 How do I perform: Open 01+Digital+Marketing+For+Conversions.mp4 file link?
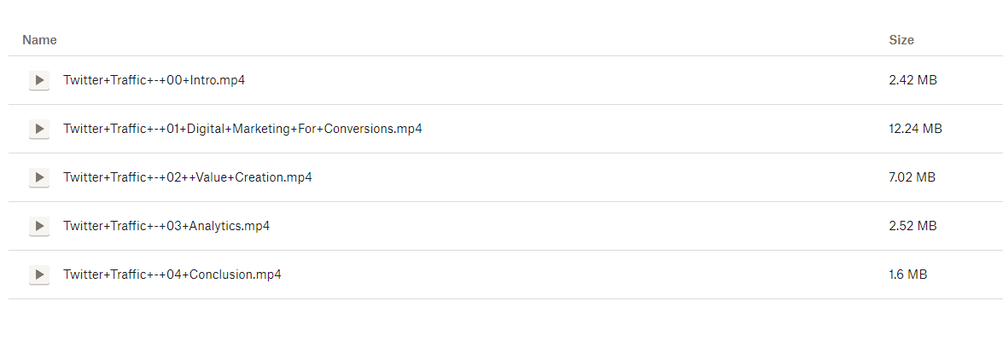click(x=242, y=129)
